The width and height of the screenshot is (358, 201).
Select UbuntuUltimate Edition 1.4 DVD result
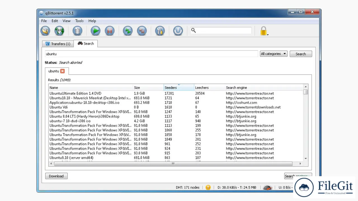tap(176, 94)
